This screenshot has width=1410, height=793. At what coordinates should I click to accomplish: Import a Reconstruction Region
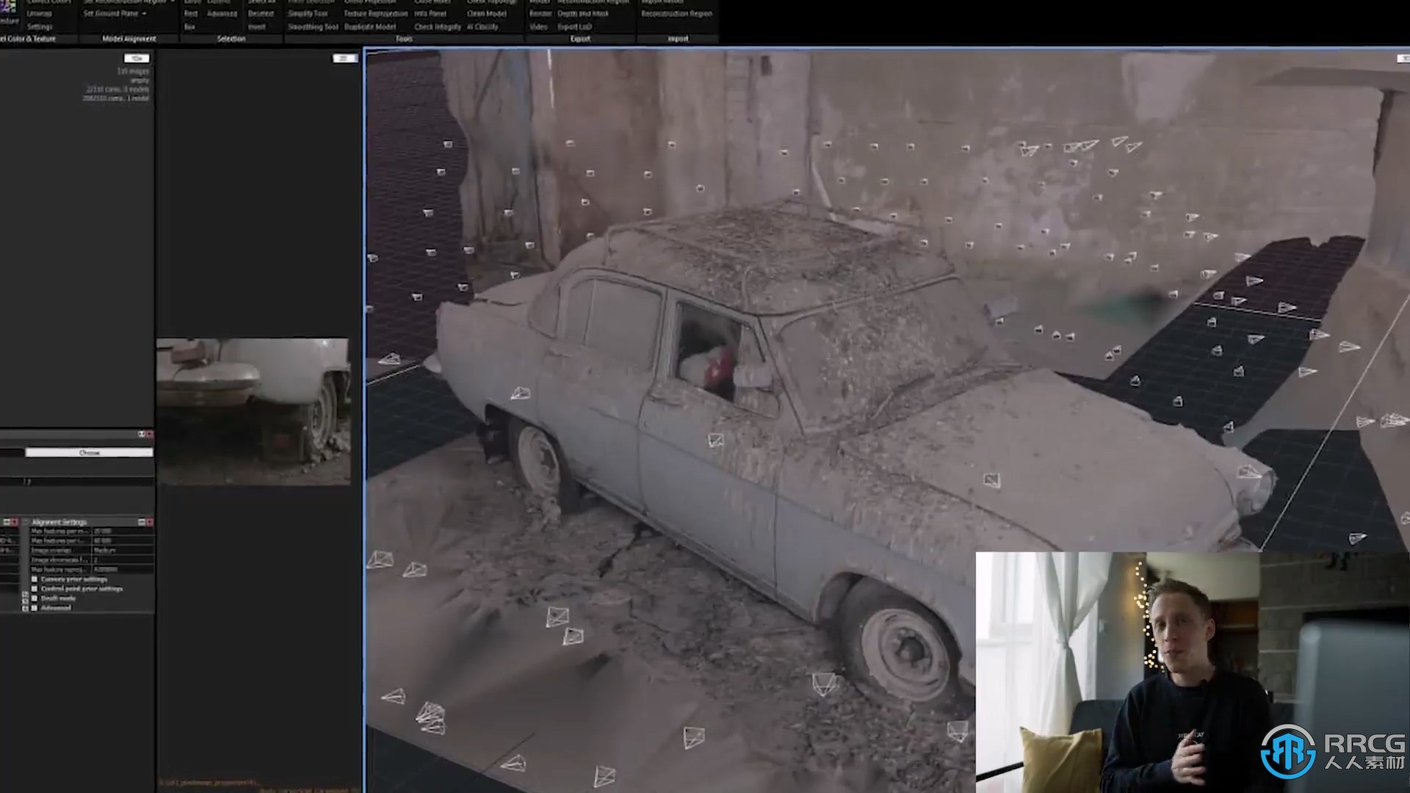tap(676, 14)
